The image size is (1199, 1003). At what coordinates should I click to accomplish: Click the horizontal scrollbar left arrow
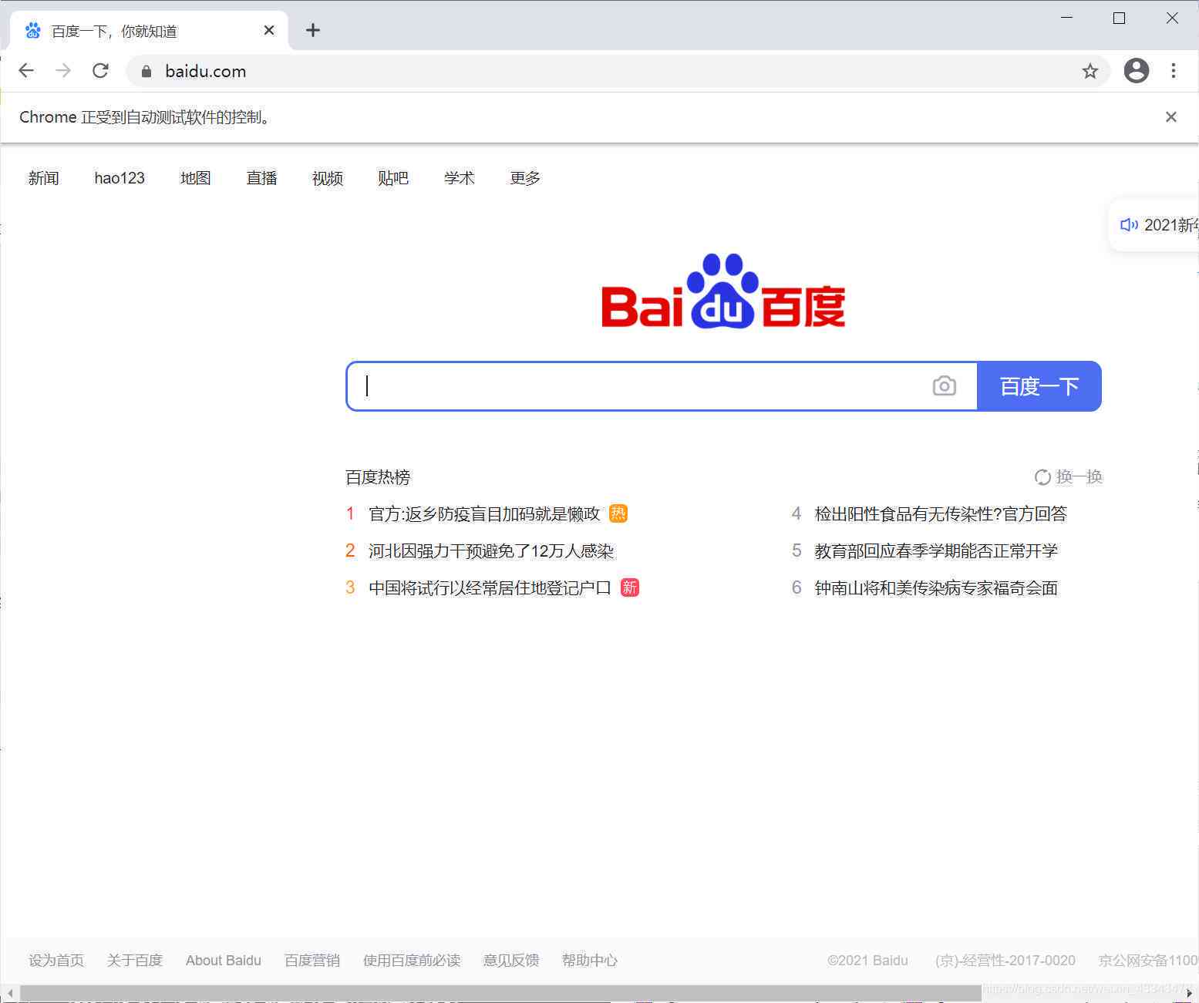tap(9, 993)
